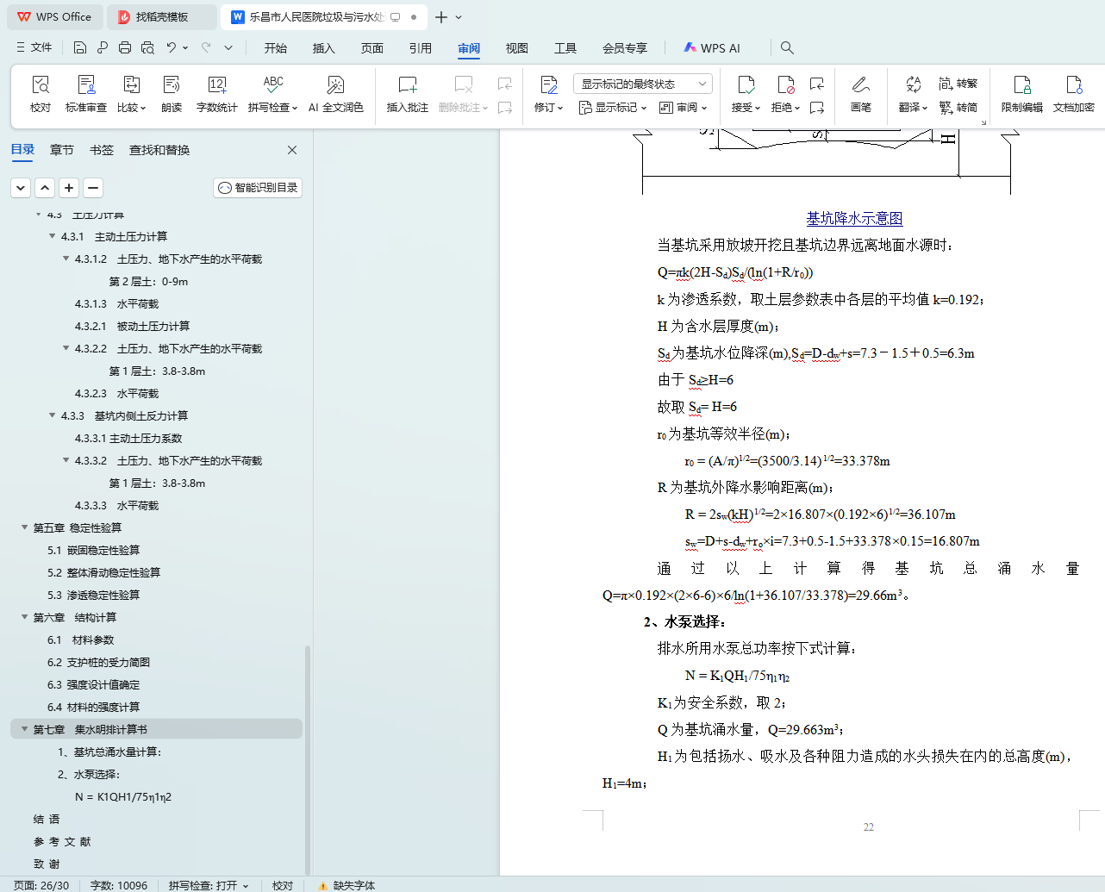This screenshot has height=892, width=1105.
Task: Click 校对 in the status bar
Action: (283, 885)
